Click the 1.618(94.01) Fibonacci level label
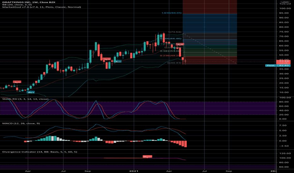Image resolution: width=294 pixels, height=173 pixels. [171, 13]
